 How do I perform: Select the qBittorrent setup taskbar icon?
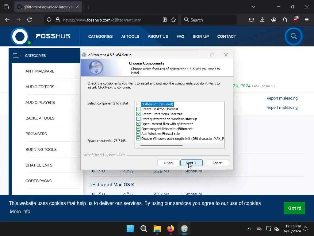[184, 229]
